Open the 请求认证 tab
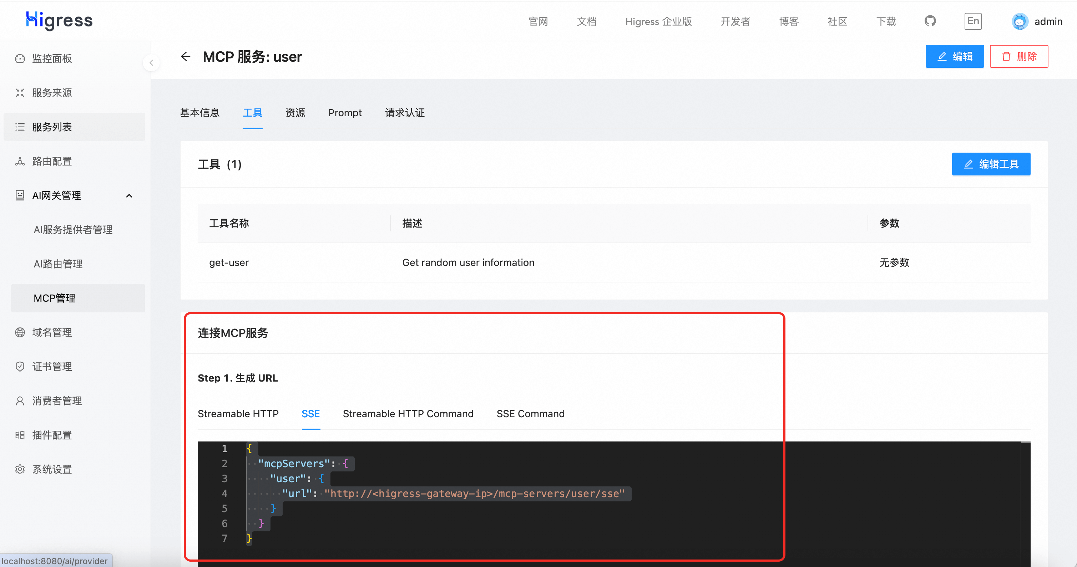Image resolution: width=1077 pixels, height=567 pixels. 404,113
